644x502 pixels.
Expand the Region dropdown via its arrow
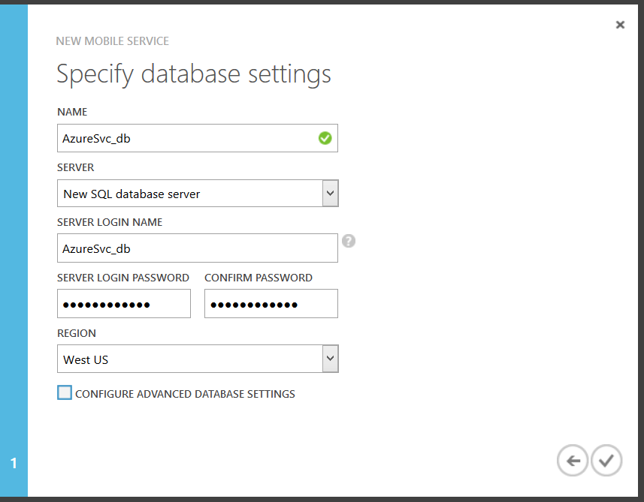click(330, 359)
